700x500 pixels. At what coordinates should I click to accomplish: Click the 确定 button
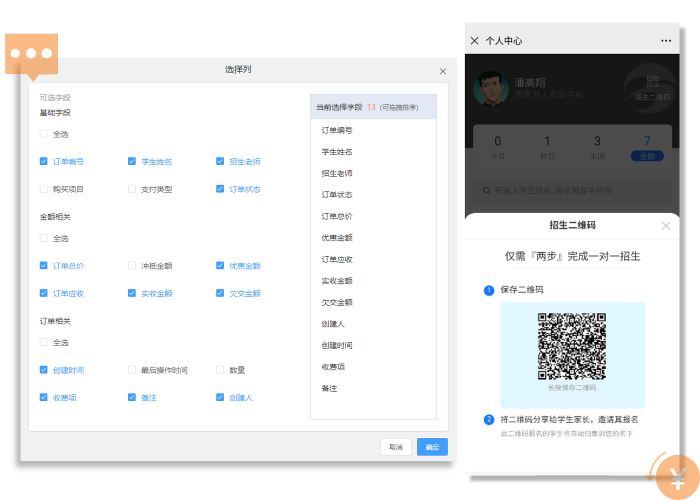pyautogui.click(x=432, y=447)
